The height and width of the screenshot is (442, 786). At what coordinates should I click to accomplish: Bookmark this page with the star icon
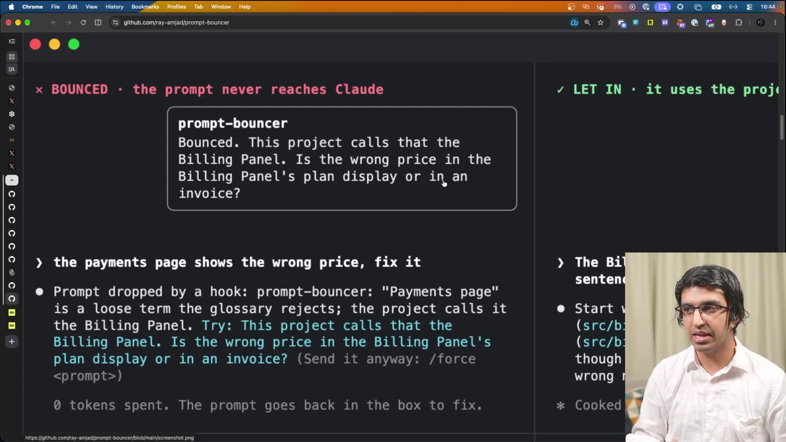pos(600,23)
